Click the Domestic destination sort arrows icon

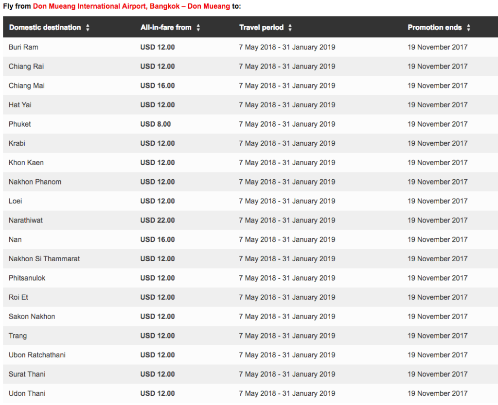(x=88, y=28)
